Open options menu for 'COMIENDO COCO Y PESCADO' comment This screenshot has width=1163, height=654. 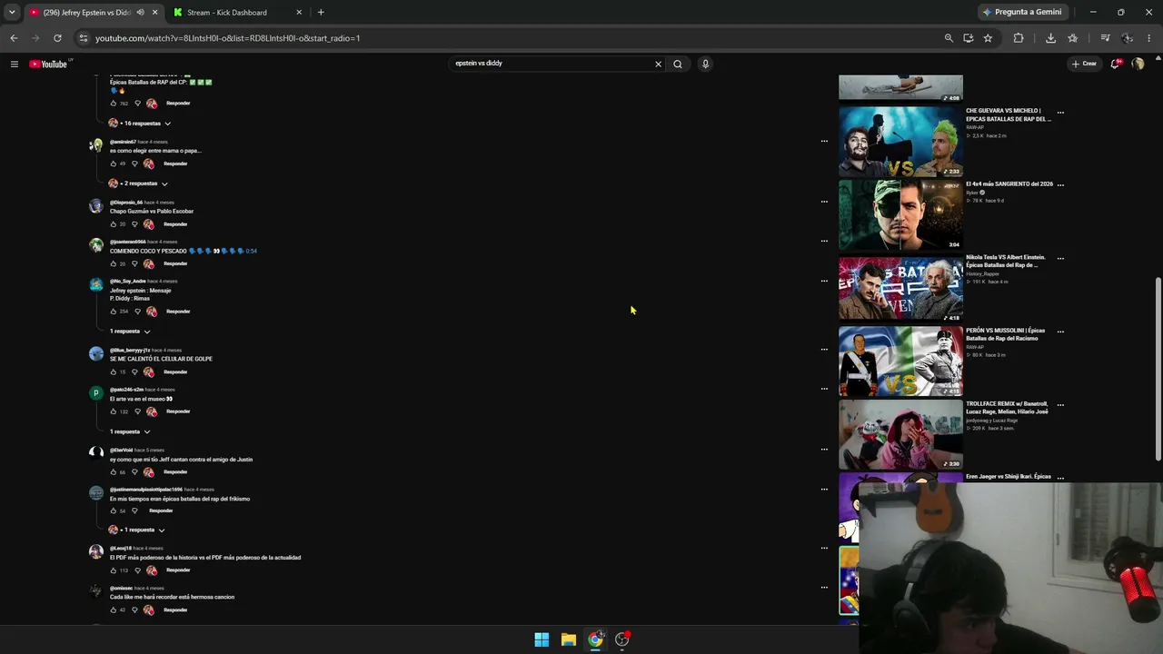(x=824, y=241)
